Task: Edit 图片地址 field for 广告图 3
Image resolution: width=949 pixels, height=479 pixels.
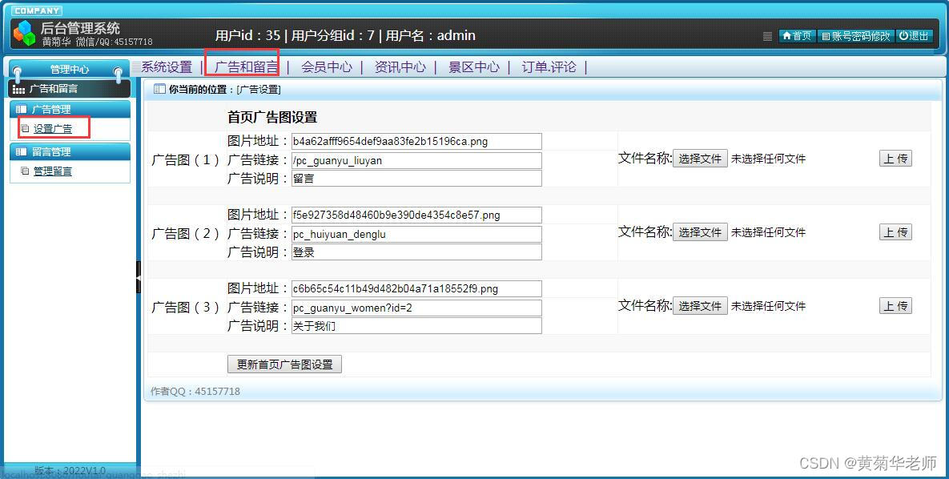Action: pyautogui.click(x=416, y=288)
